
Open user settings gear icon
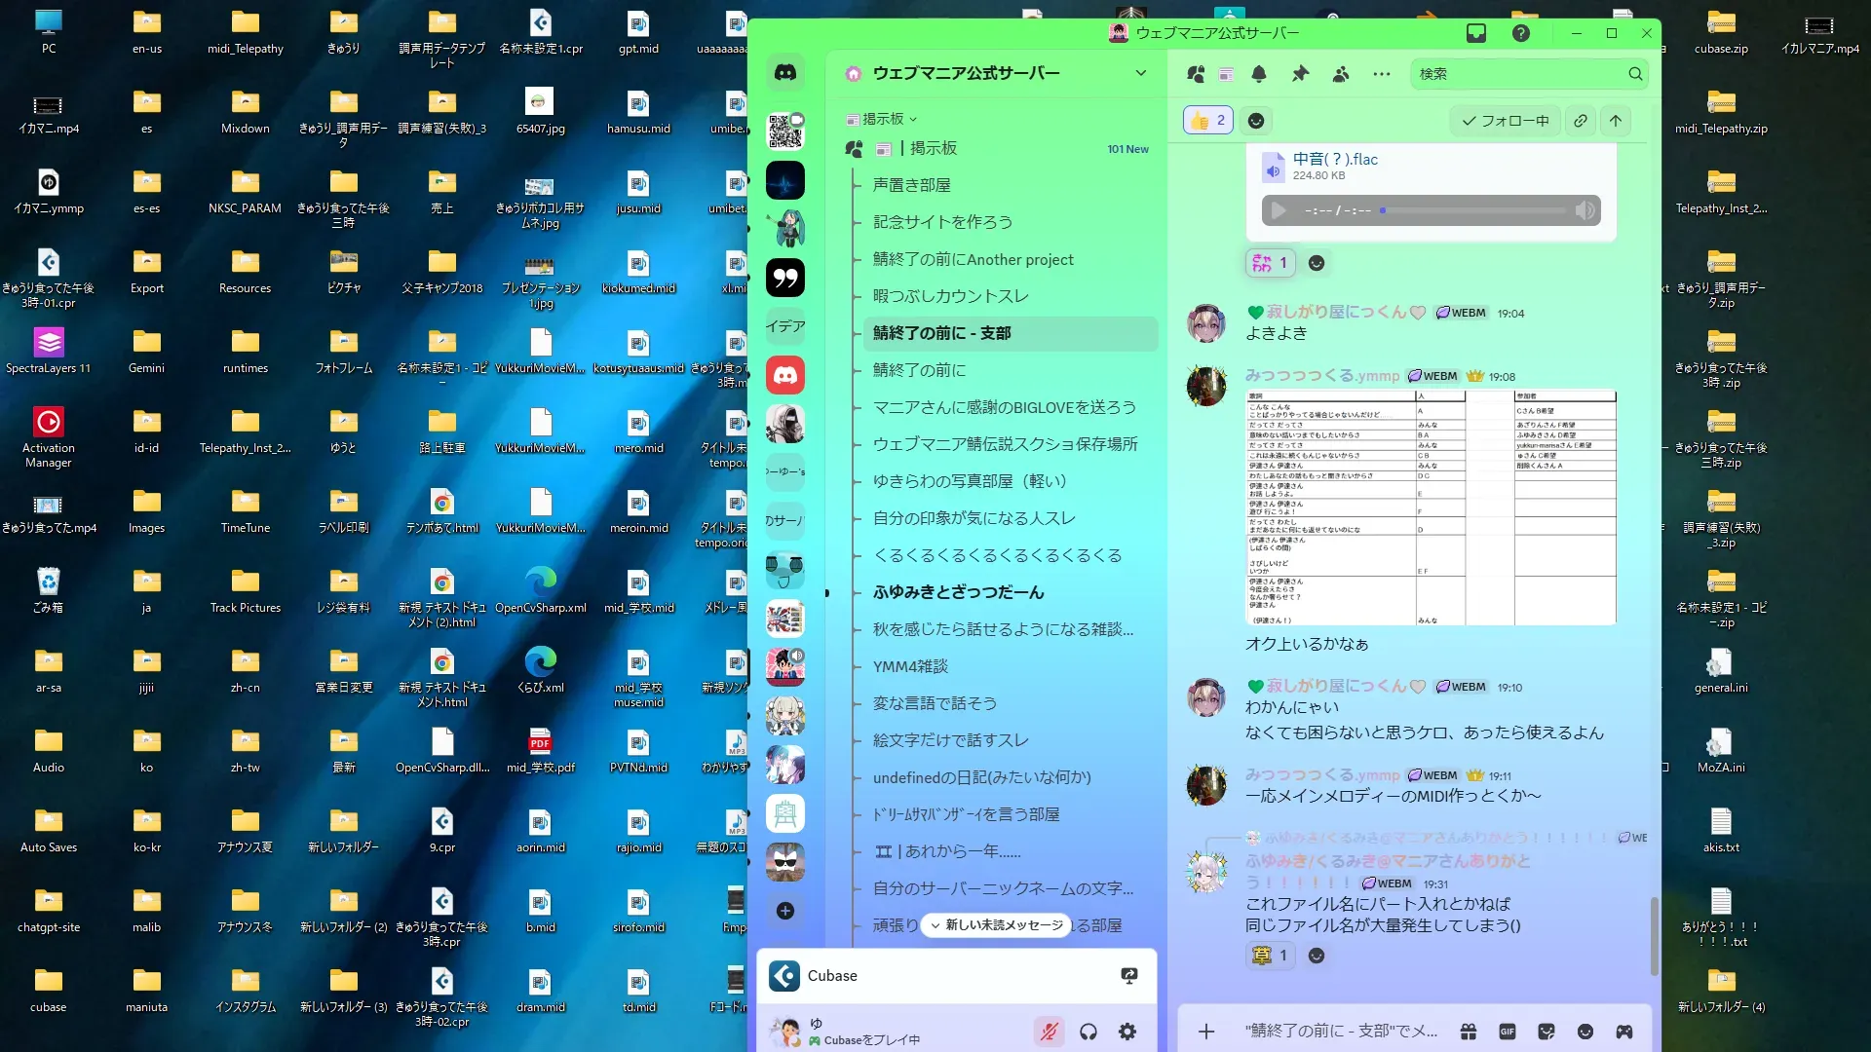point(1127,1032)
